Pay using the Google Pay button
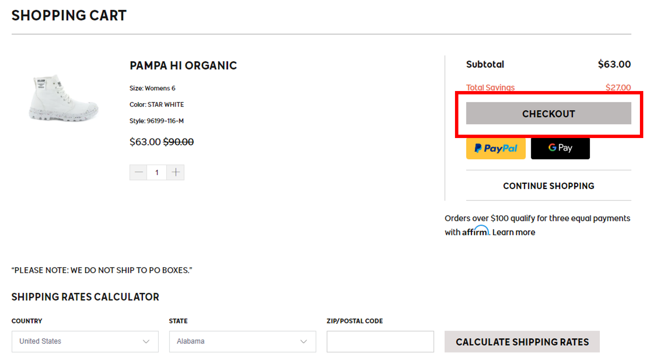Viewport: 650px width, 360px height. pos(560,148)
